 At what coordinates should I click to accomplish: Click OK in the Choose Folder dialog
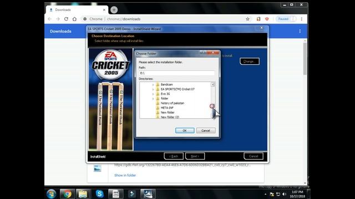pyautogui.click(x=185, y=130)
